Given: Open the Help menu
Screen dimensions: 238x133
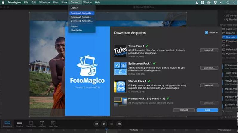Looking at the screenshot, I should [97, 2].
